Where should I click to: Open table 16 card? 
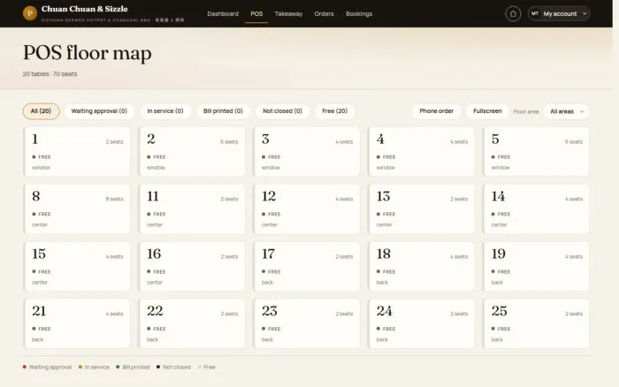pos(192,266)
